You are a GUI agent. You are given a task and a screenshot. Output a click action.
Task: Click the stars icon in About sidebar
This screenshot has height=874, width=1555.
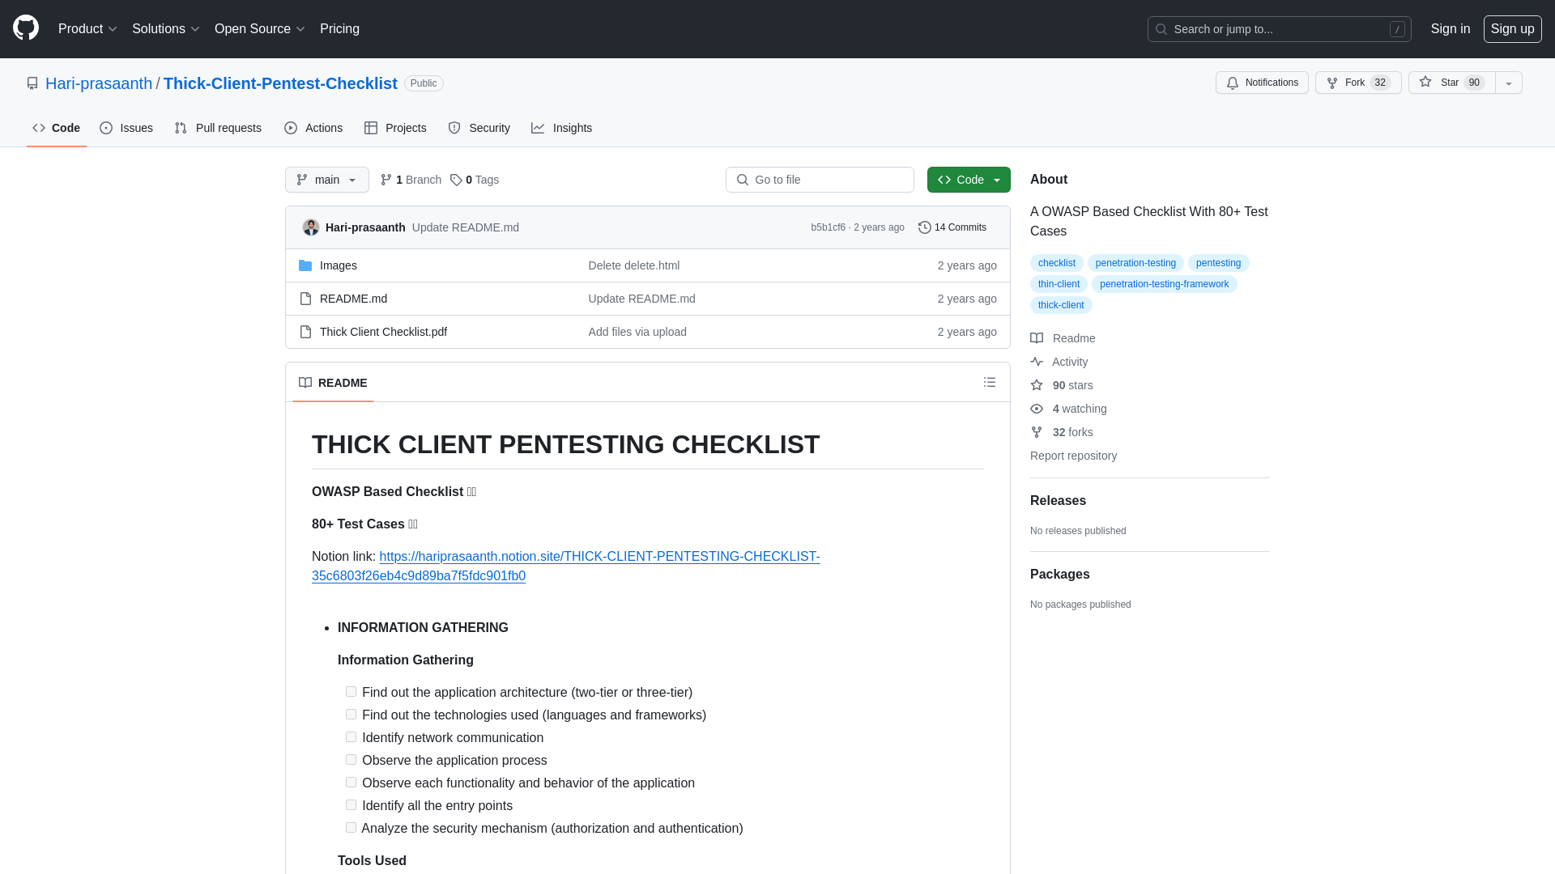pyautogui.click(x=1037, y=385)
